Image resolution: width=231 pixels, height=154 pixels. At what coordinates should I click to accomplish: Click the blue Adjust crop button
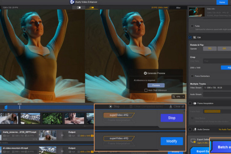[x=226, y=68]
